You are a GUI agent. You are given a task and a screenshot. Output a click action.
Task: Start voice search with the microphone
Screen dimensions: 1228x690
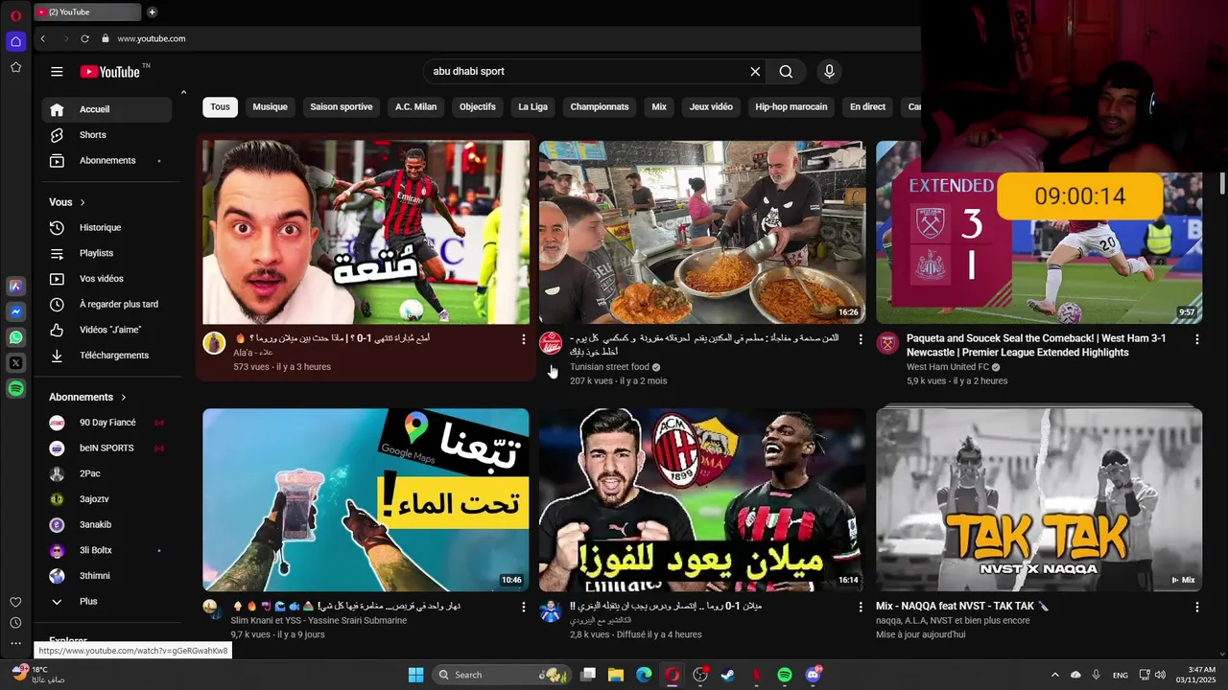830,72
